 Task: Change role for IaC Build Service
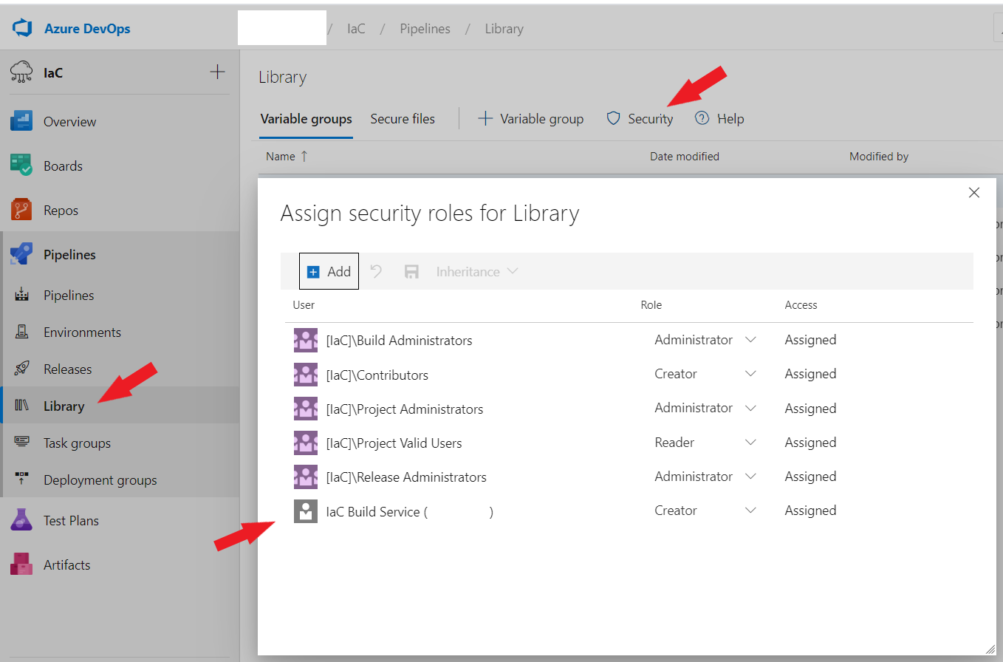750,511
